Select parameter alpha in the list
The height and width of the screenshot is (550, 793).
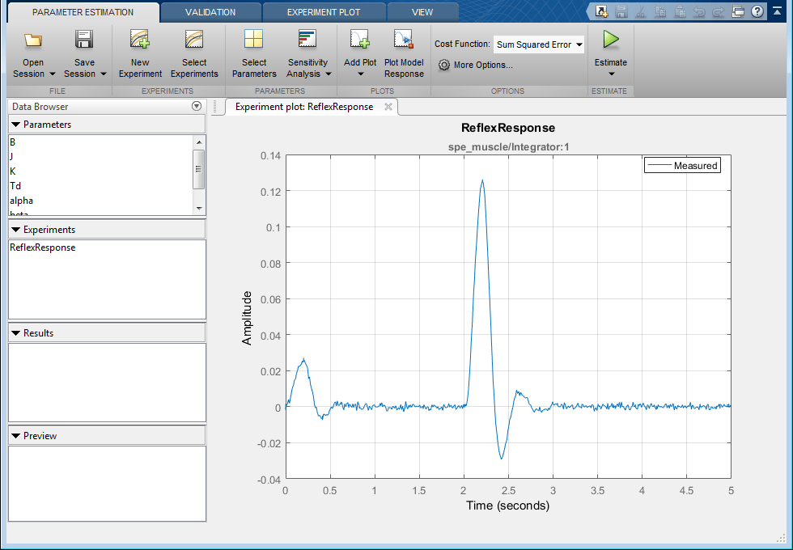pos(100,201)
